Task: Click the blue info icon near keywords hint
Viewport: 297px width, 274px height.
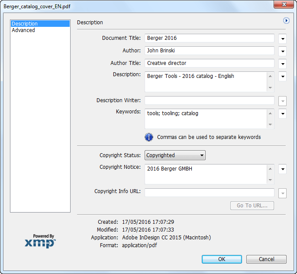Action: click(x=149, y=137)
